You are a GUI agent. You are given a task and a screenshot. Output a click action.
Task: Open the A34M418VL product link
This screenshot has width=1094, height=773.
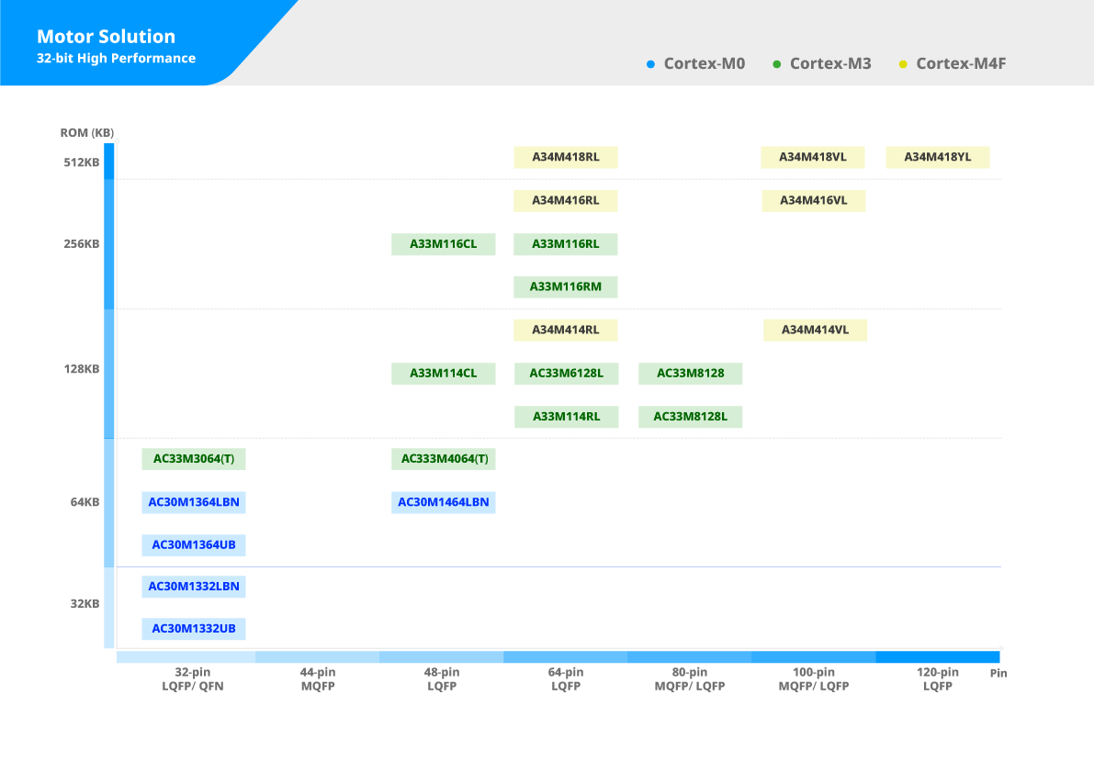[x=813, y=158]
